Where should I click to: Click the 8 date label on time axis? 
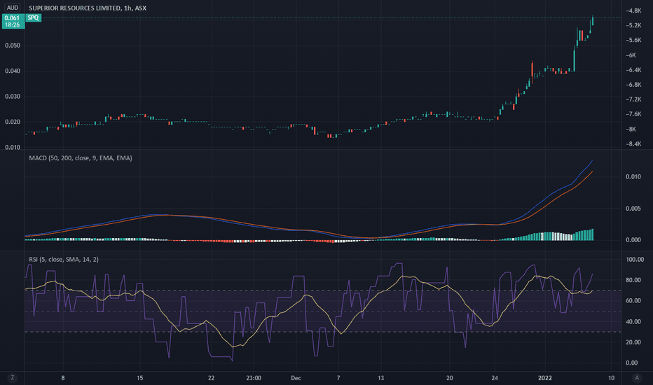(x=63, y=378)
